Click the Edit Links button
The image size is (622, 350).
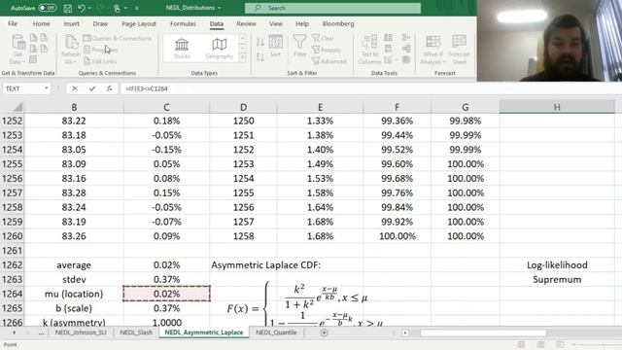tap(100, 61)
